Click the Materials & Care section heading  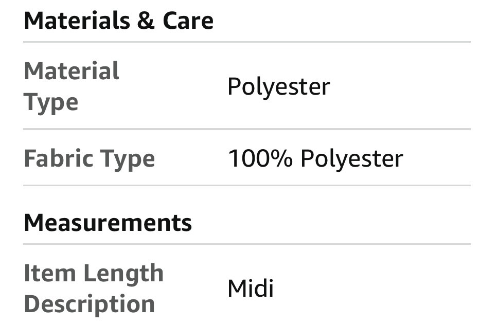click(118, 21)
